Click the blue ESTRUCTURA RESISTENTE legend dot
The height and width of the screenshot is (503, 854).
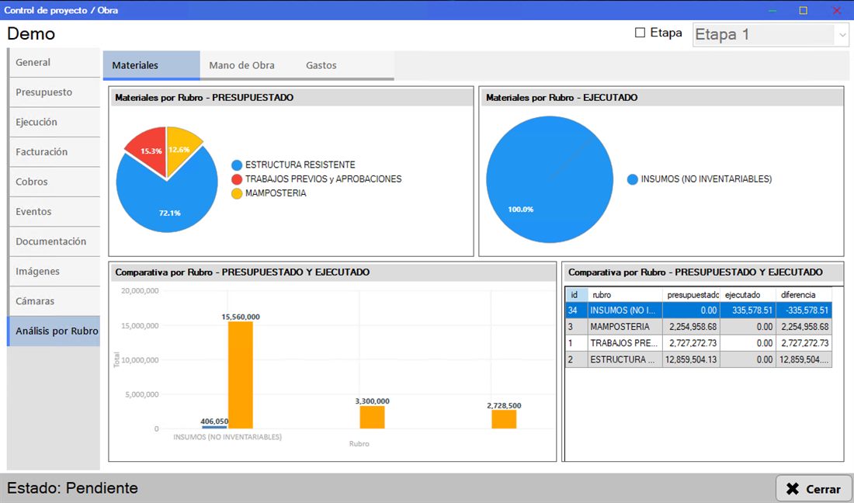click(x=236, y=165)
